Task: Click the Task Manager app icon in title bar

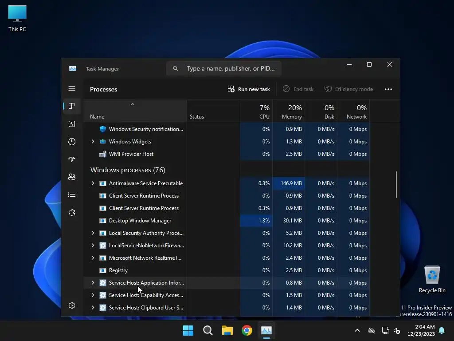Action: click(x=73, y=68)
